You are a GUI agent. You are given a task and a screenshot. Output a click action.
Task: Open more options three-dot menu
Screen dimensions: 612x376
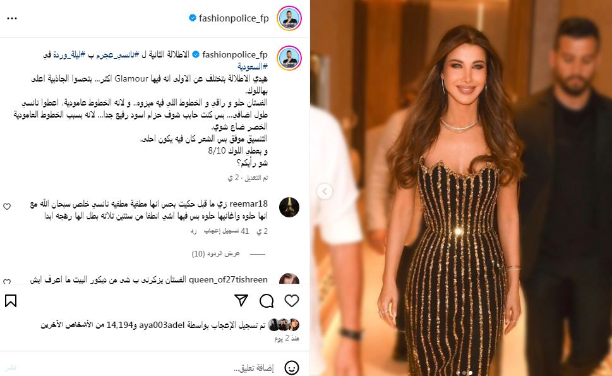click(12, 18)
